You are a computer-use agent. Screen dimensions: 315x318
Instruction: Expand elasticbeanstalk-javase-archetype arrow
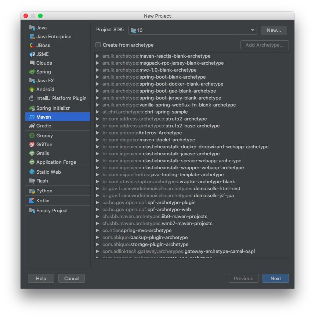point(98,154)
